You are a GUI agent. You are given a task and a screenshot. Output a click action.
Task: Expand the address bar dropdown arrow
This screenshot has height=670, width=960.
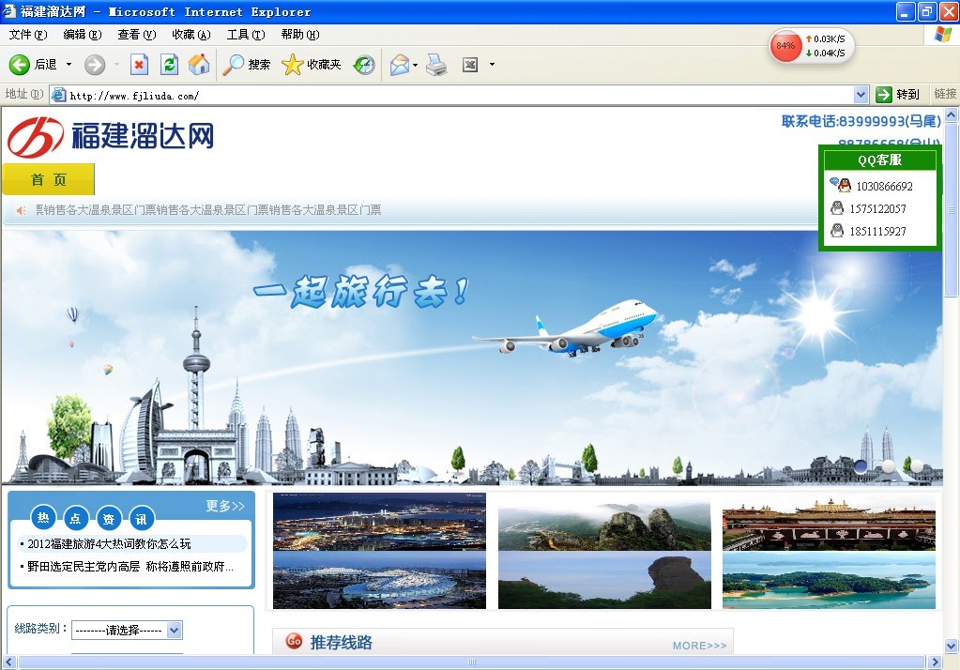point(861,95)
